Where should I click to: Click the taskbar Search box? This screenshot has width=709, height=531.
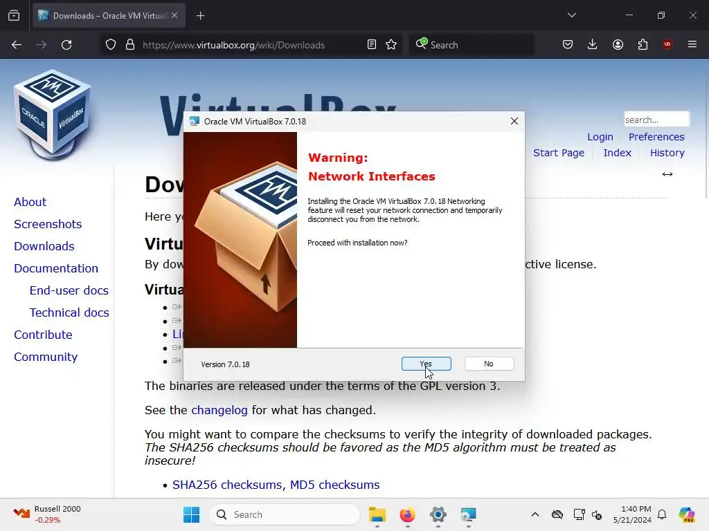[285, 514]
